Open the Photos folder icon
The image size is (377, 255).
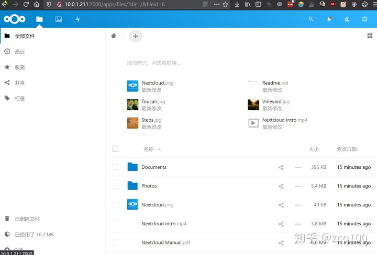(x=132, y=186)
